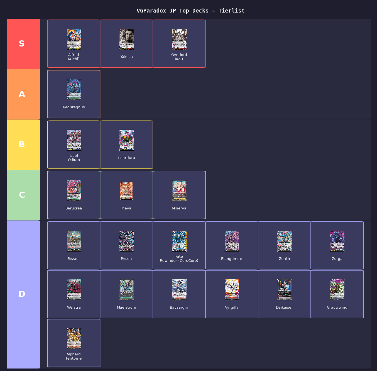Click the Alfred (Aichi) card image
Viewport: 377px width, 371px height.
point(74,39)
